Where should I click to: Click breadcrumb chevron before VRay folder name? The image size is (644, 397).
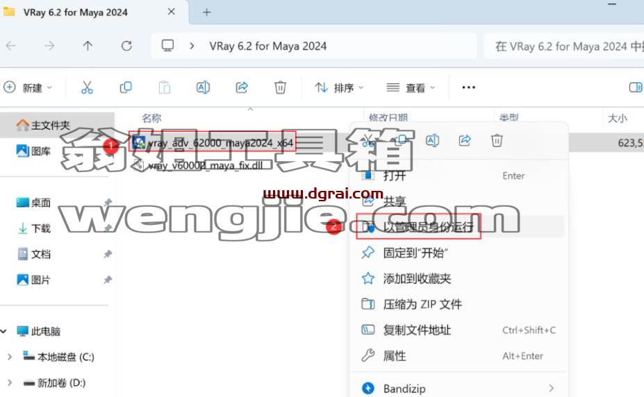click(192, 46)
